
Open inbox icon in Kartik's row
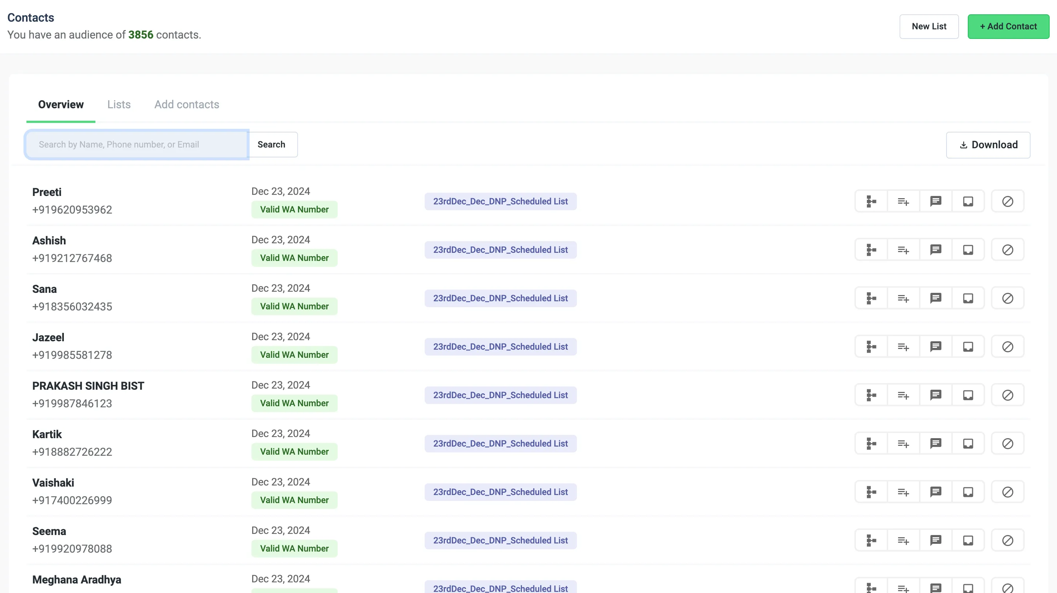pyautogui.click(x=968, y=444)
